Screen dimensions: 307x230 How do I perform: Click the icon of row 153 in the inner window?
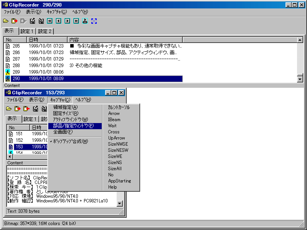point(11,147)
